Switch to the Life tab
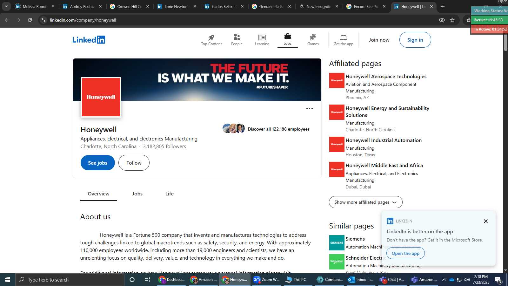The image size is (508, 286). [x=169, y=194]
